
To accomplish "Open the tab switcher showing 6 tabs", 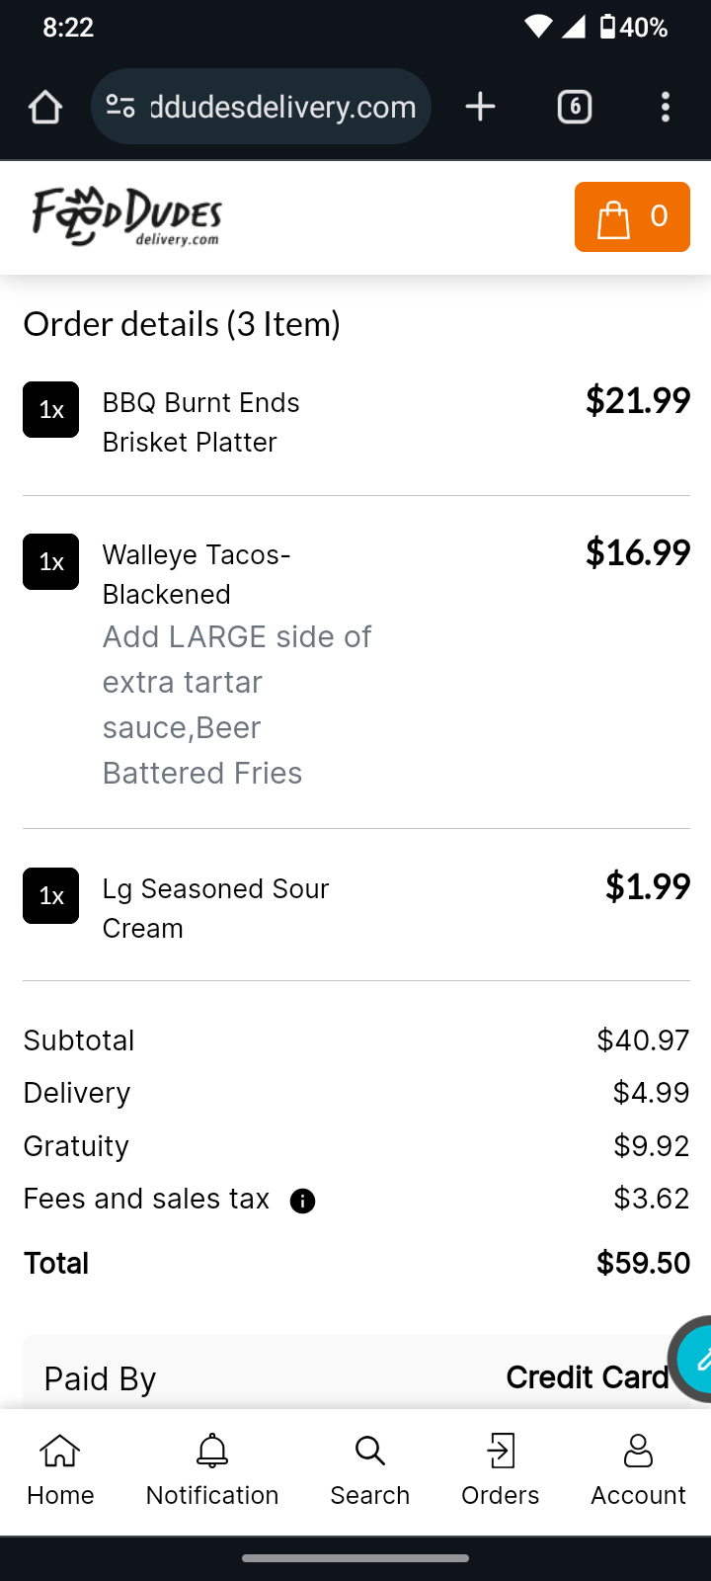I will tap(575, 107).
